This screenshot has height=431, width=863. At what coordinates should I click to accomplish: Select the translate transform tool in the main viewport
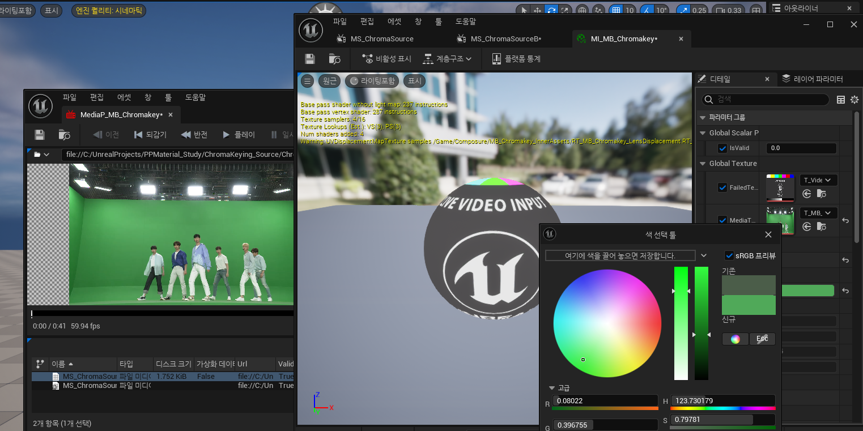pyautogui.click(x=538, y=10)
